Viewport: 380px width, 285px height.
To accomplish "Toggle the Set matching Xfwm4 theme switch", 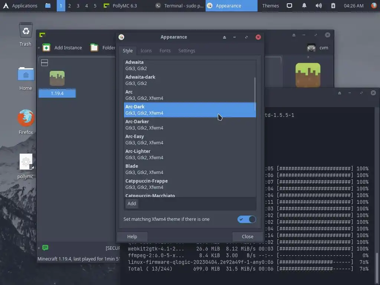I will click(x=246, y=219).
